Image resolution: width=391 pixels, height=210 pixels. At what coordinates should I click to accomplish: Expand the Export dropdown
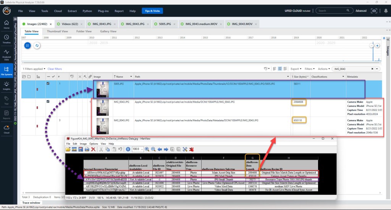(296, 69)
